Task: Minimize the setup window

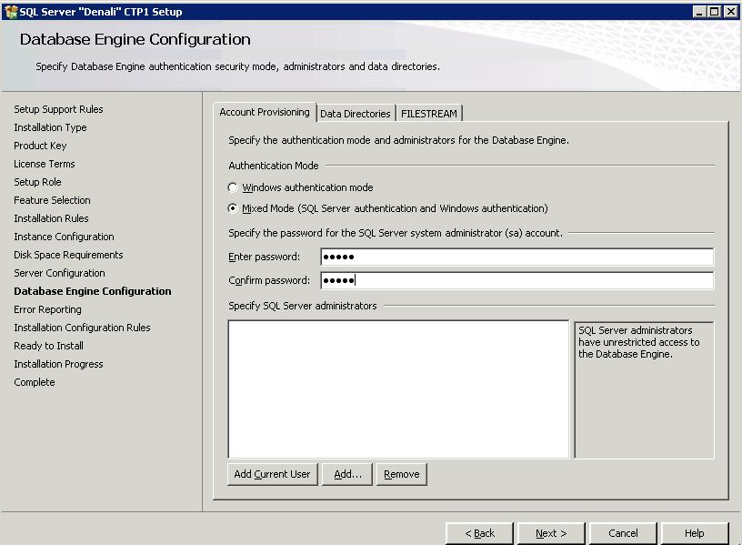Action: 699,11
